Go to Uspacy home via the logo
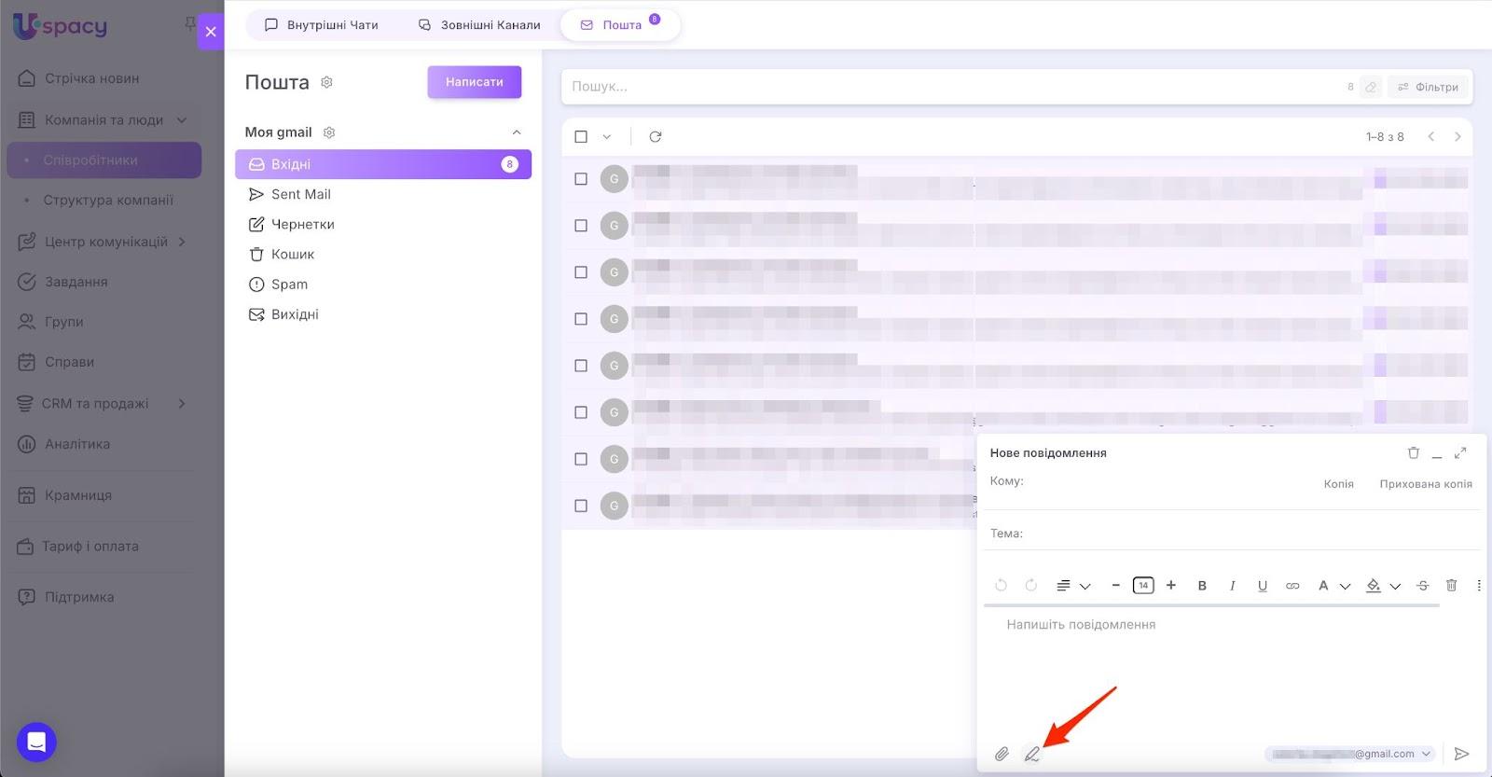 pyautogui.click(x=60, y=26)
